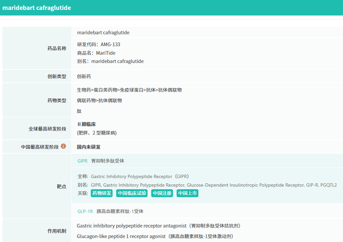
Task: Click the 胰高血糖素样肽-1受体 target name
Action: tap(120, 211)
